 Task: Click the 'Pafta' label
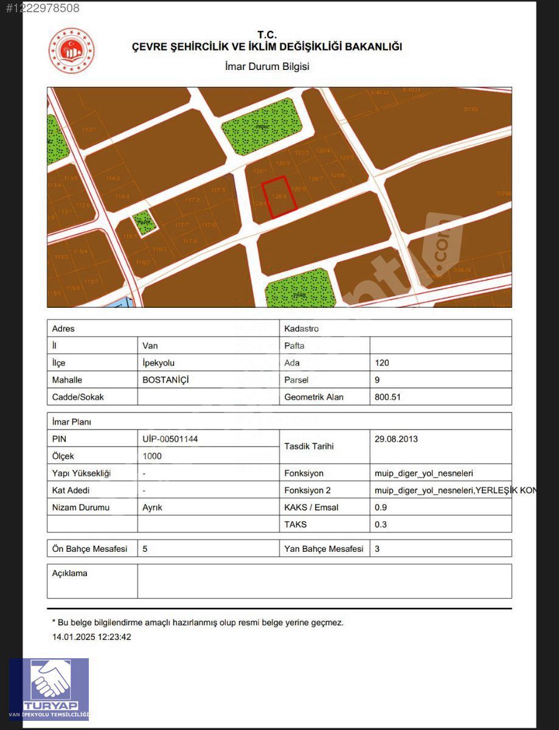(294, 346)
